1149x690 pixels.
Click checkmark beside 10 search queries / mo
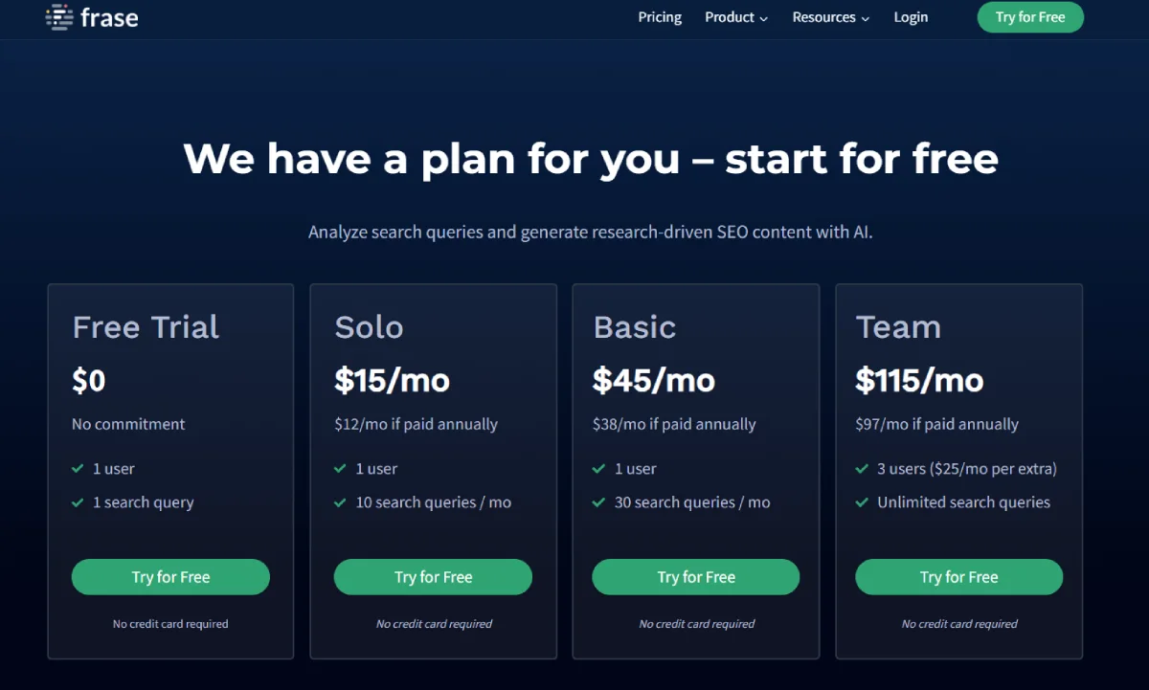tap(340, 502)
